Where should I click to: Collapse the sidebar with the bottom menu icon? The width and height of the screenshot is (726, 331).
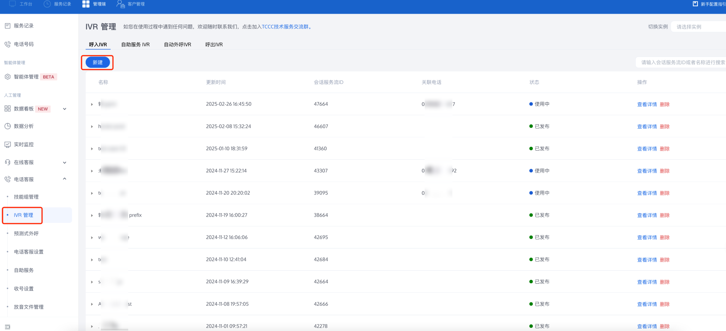(x=7, y=327)
